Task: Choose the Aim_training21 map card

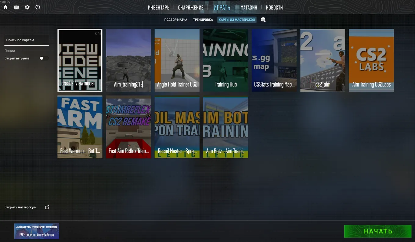Action: 128,60
